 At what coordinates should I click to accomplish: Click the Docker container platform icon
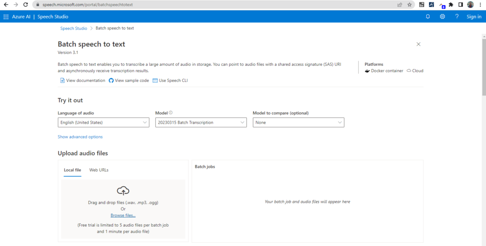(x=367, y=71)
